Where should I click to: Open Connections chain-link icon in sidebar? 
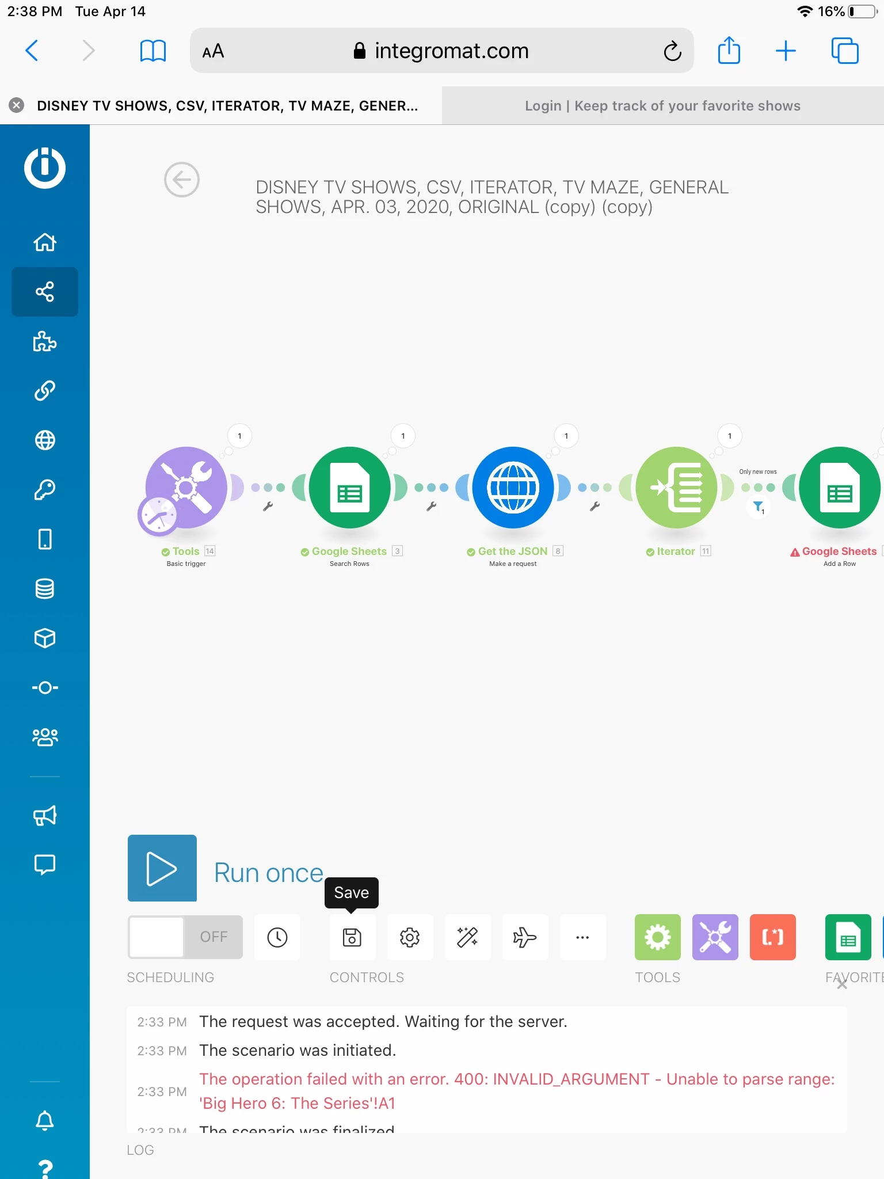(x=45, y=391)
